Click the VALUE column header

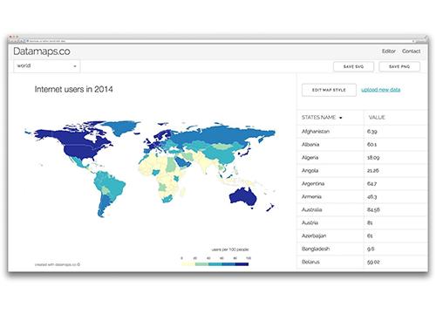(x=377, y=117)
